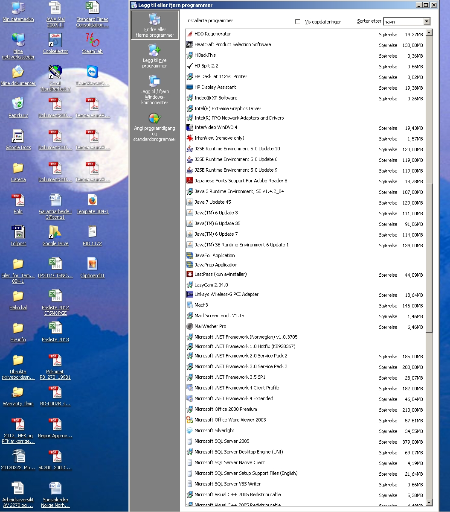Click Spesialordre Norge Word document icon
Image resolution: width=450 pixels, height=512 pixels.
point(55,494)
